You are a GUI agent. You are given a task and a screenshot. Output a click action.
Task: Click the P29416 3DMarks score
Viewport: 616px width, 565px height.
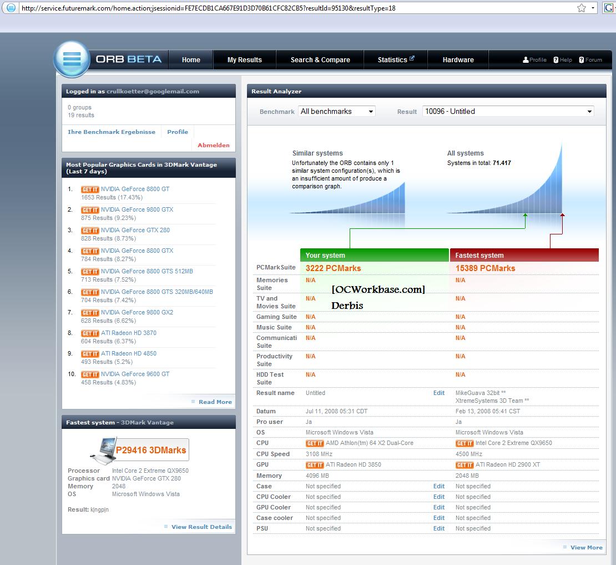coord(151,450)
